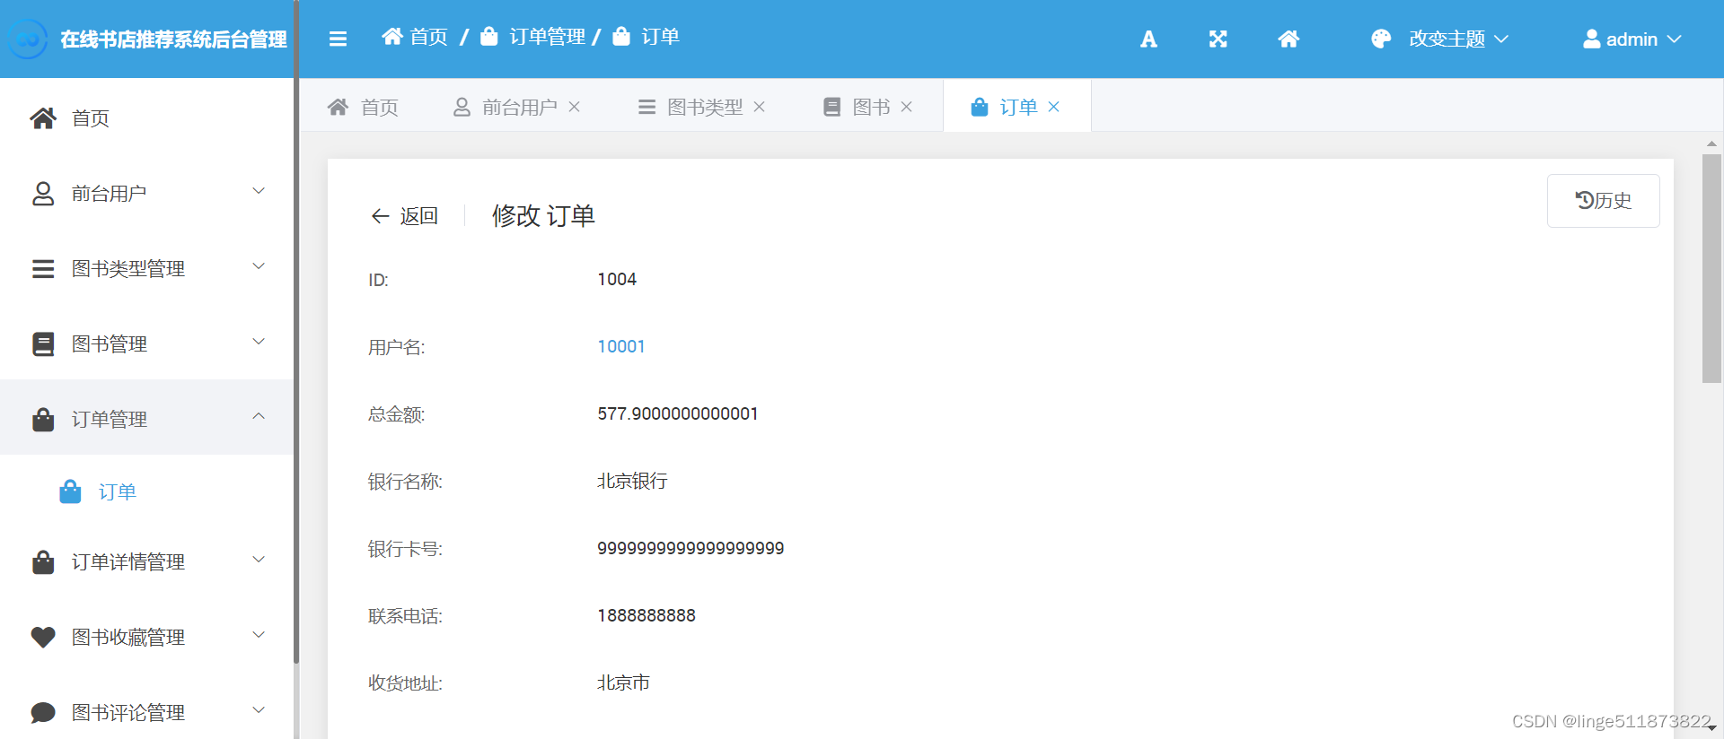Screen dimensions: 1724x739
Task: Close the 图书类型 tab
Action: click(x=760, y=107)
